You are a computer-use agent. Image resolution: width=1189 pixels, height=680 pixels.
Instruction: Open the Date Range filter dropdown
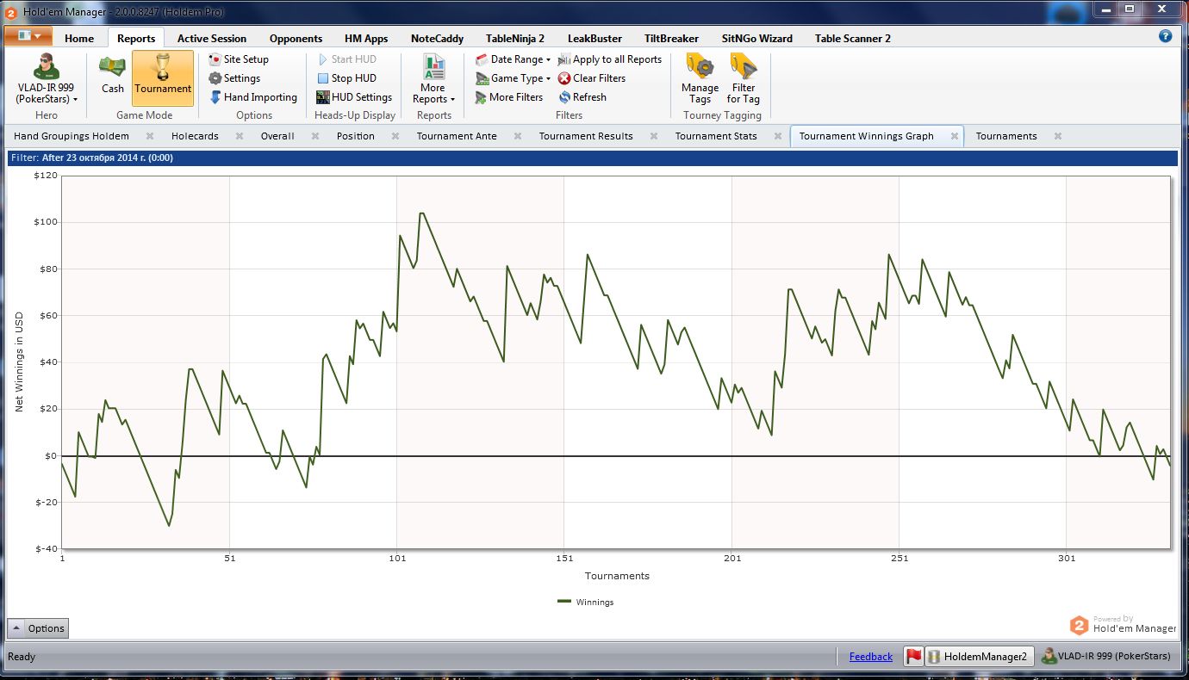click(514, 59)
